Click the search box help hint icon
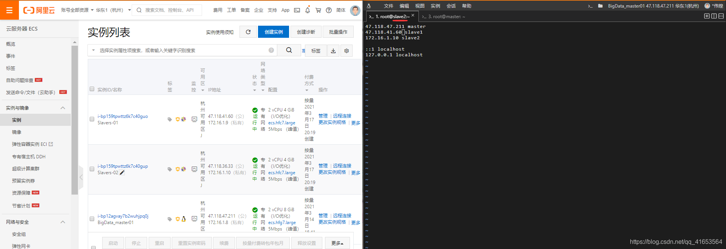The width and height of the screenshot is (726, 249). pos(271,50)
